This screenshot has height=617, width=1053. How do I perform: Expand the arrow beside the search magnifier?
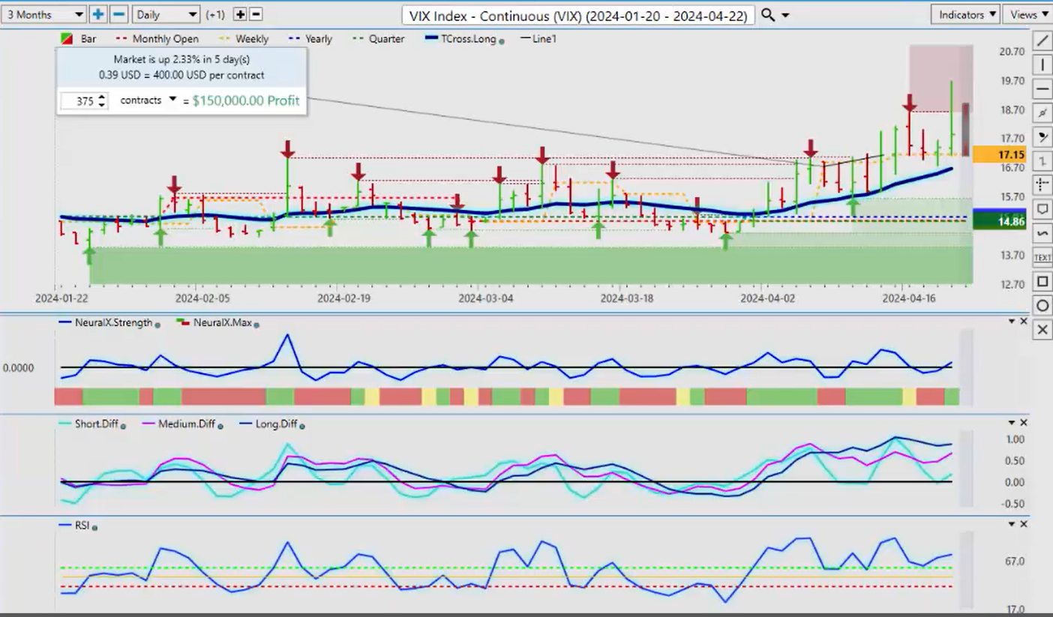(x=785, y=15)
